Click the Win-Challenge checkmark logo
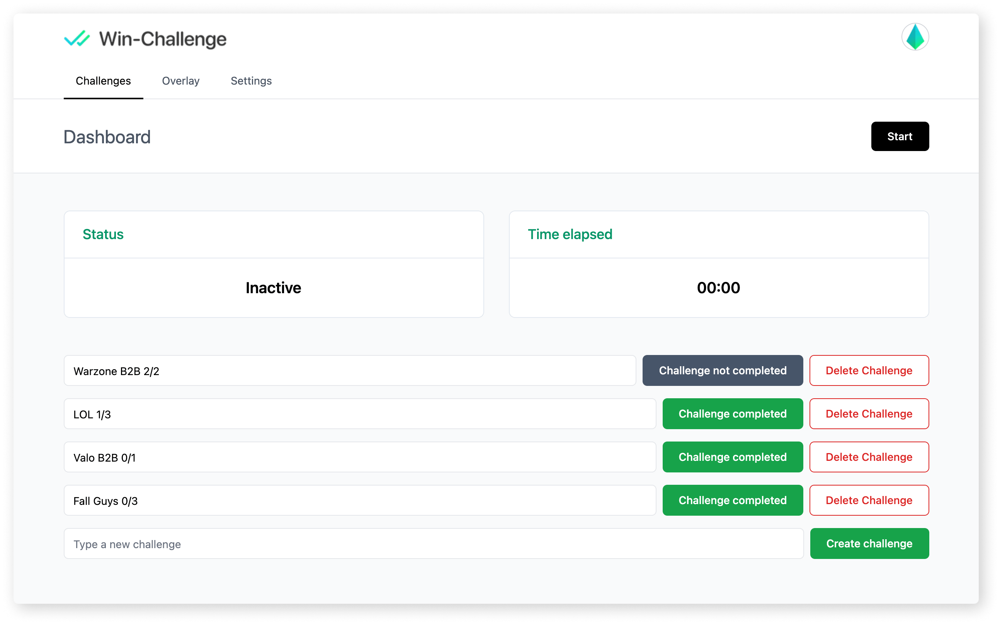The width and height of the screenshot is (1000, 625). (77, 39)
